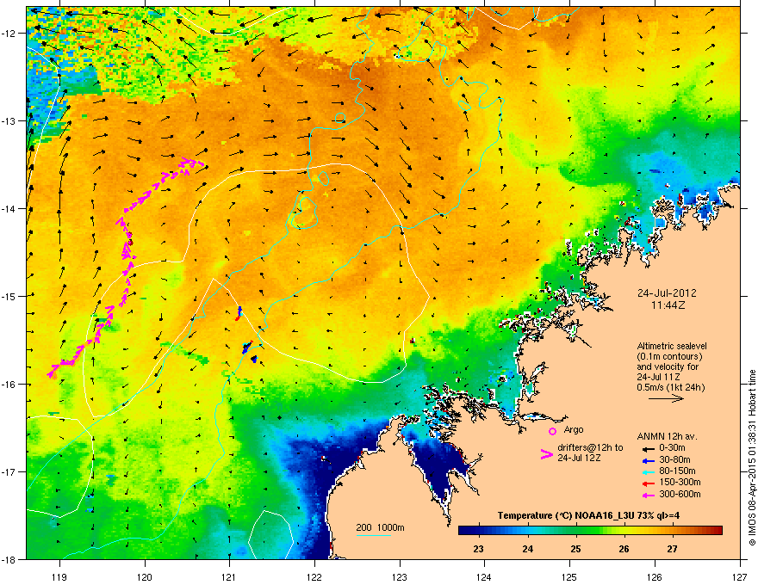Click the 'ANMN 12h av.' legend heading
This screenshot has width=758, height=585.
[x=667, y=436]
